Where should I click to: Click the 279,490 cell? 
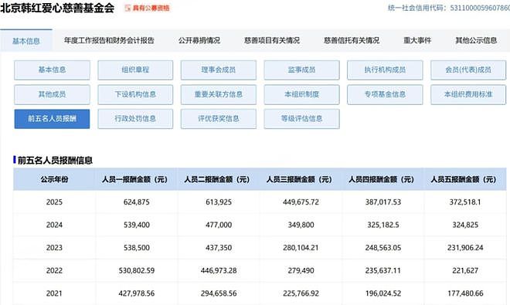coord(301,270)
